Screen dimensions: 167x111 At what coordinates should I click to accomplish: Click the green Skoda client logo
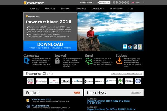pos(121,81)
